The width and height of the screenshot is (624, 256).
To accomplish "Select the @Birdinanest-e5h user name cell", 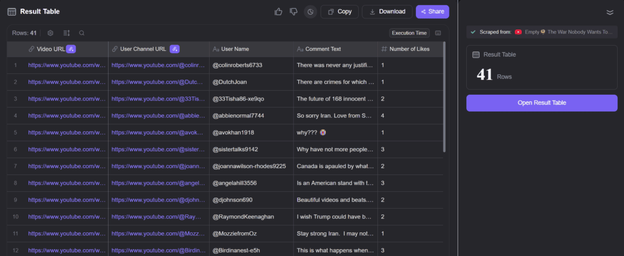I will 251,250.
